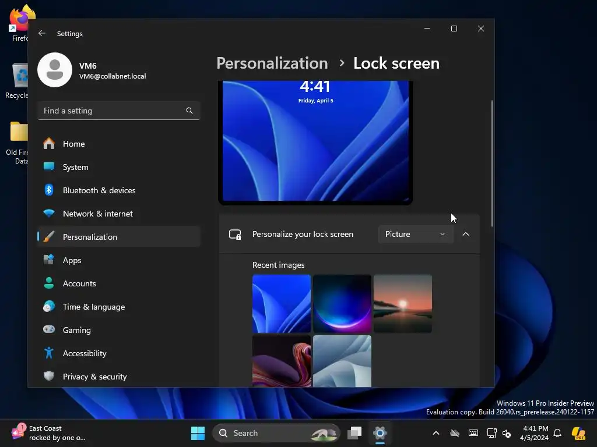Open the Recycle Bin desktop icon
Screen dimensions: 597x447
pos(17,80)
